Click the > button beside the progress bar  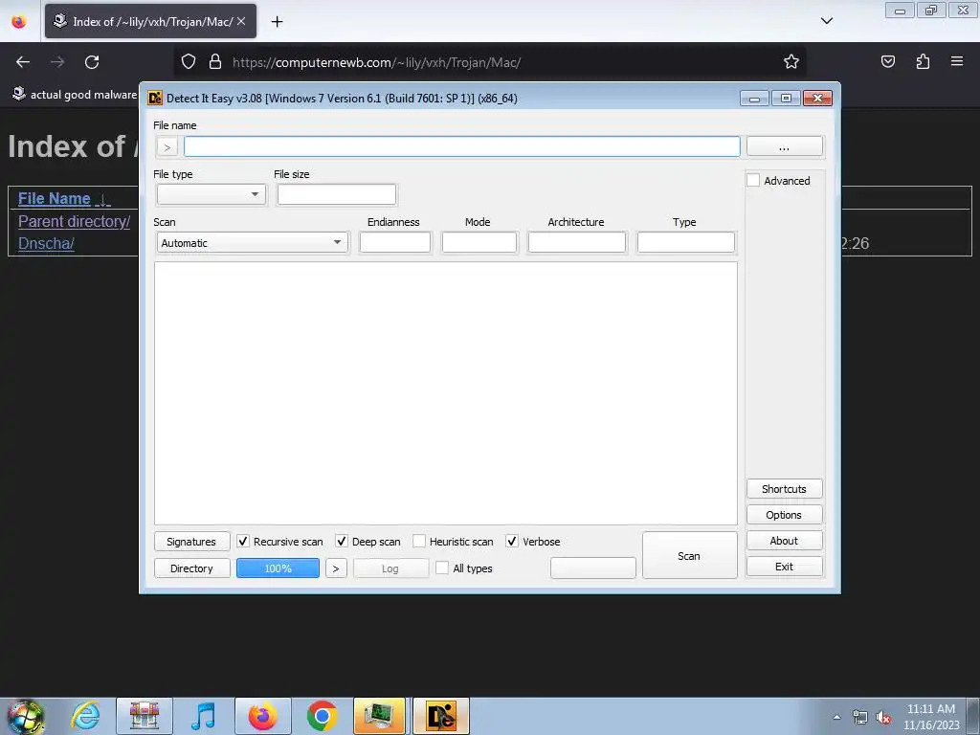tap(336, 568)
